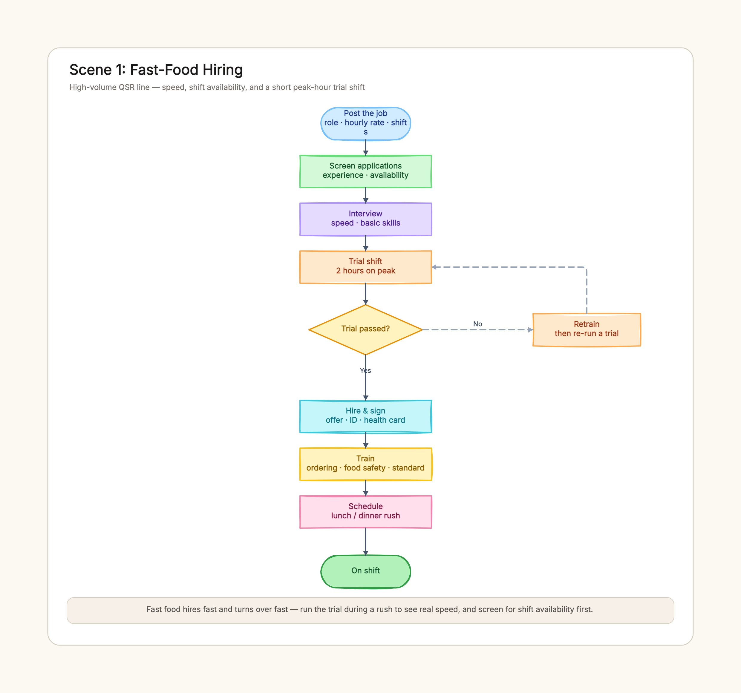Click the Train ordering food safety node
Viewport: 741px width, 693px height.
(365, 464)
